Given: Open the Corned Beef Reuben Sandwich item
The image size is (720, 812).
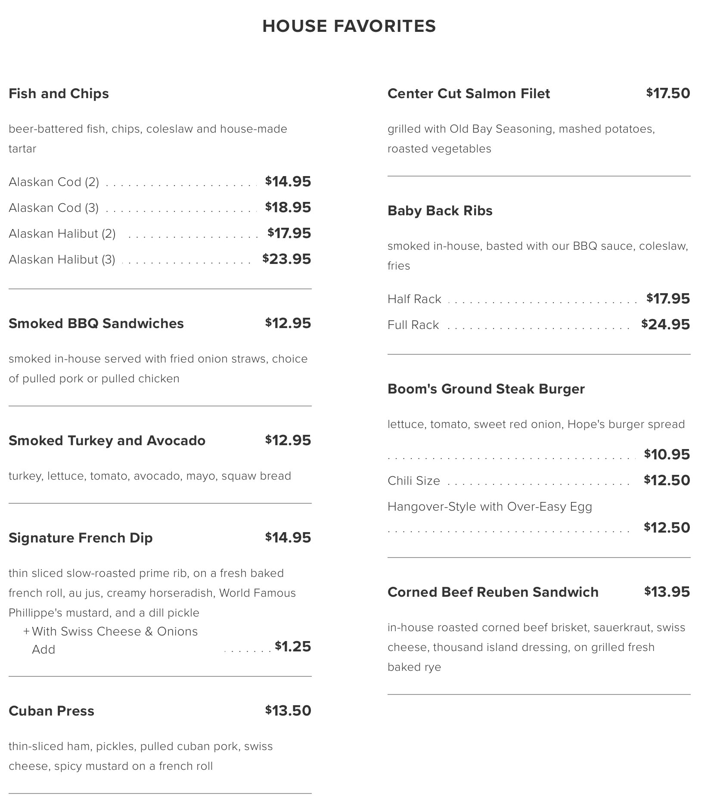Looking at the screenshot, I should [x=493, y=592].
